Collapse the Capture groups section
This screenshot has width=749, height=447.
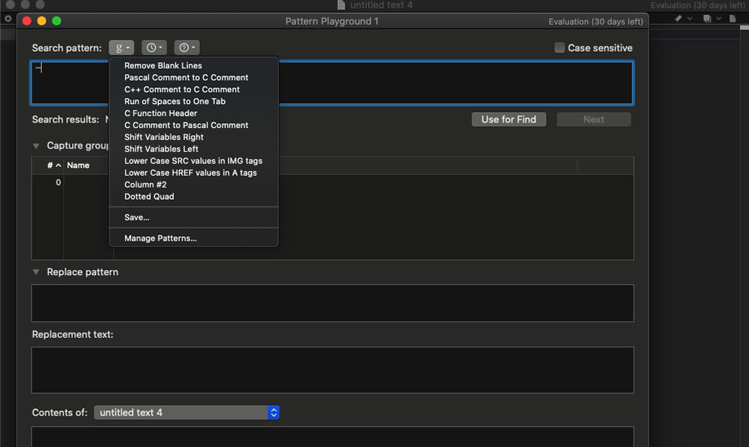coord(36,146)
